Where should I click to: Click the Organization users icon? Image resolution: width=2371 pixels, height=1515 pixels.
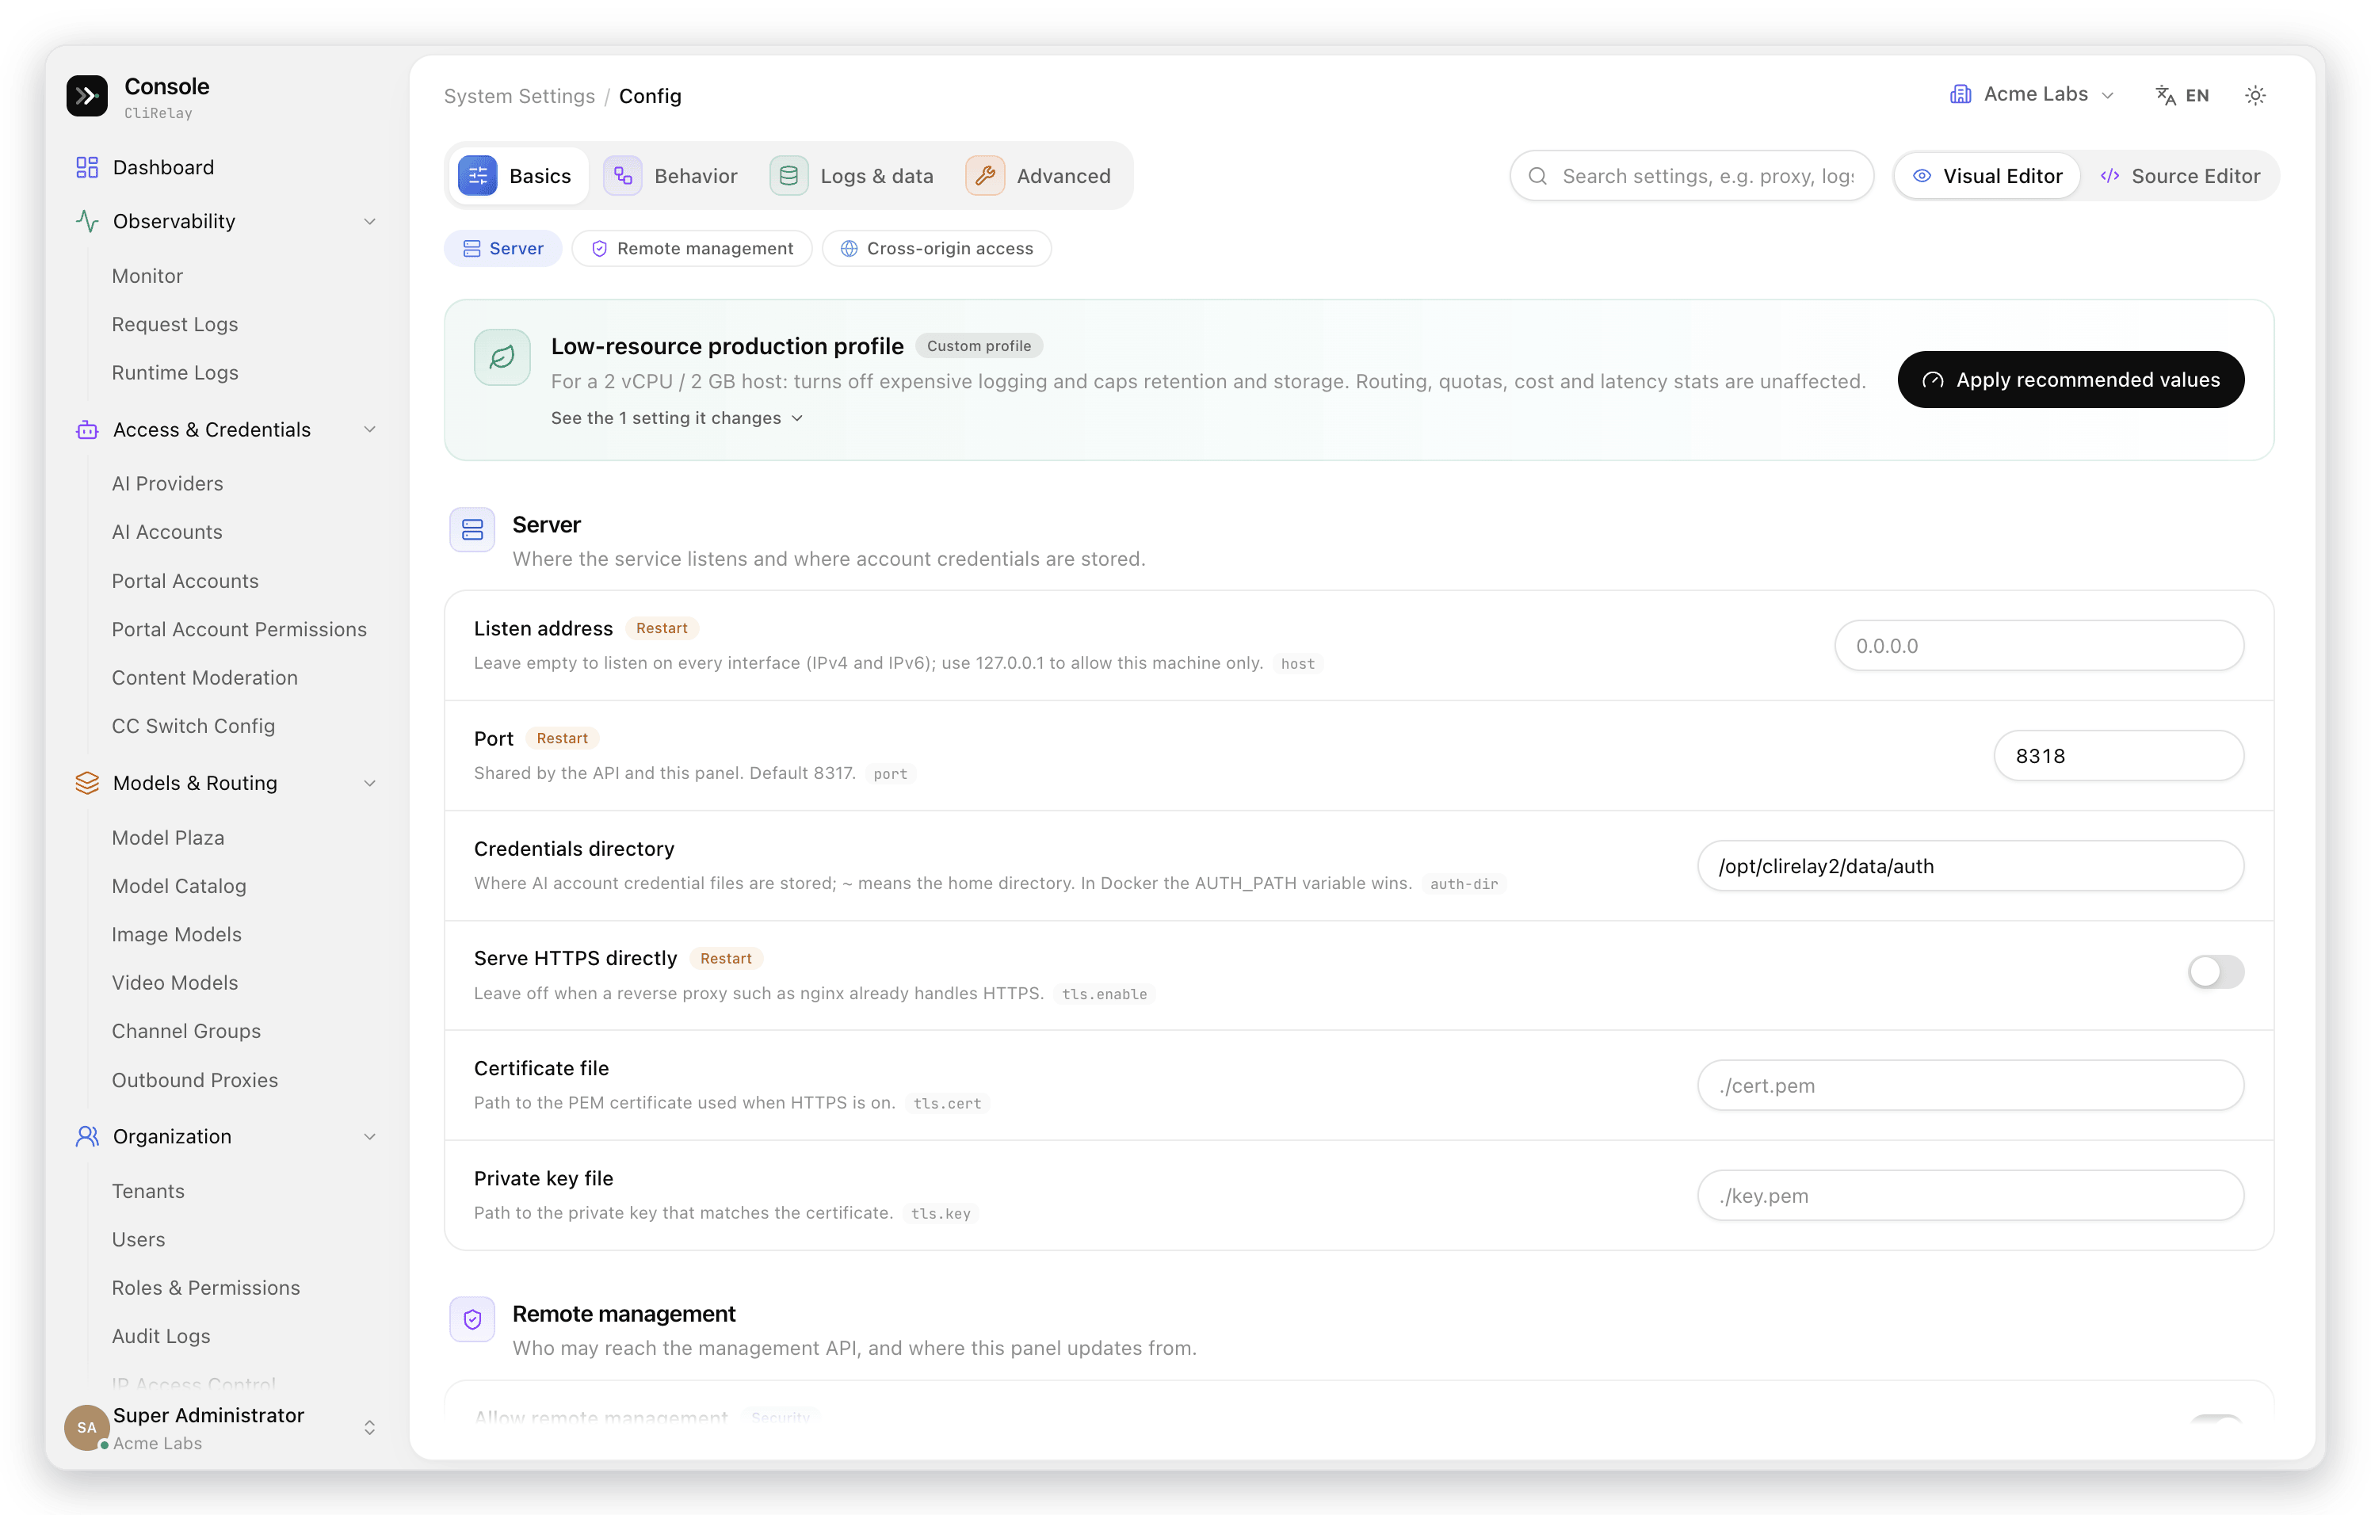[86, 1136]
